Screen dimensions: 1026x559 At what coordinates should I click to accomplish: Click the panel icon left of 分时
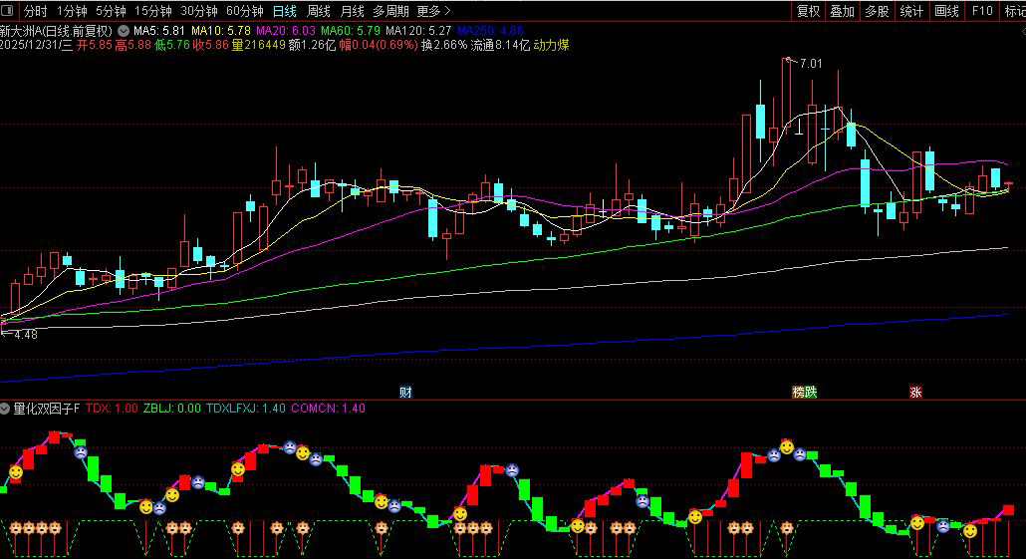10,11
